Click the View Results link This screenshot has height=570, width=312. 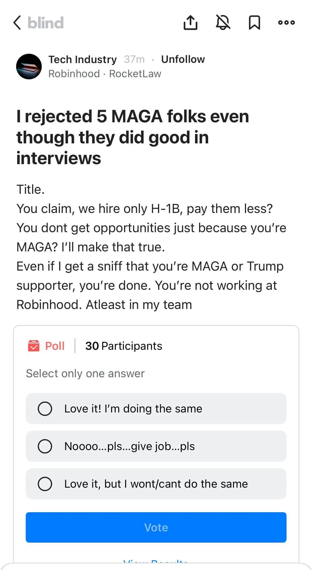[x=155, y=561]
